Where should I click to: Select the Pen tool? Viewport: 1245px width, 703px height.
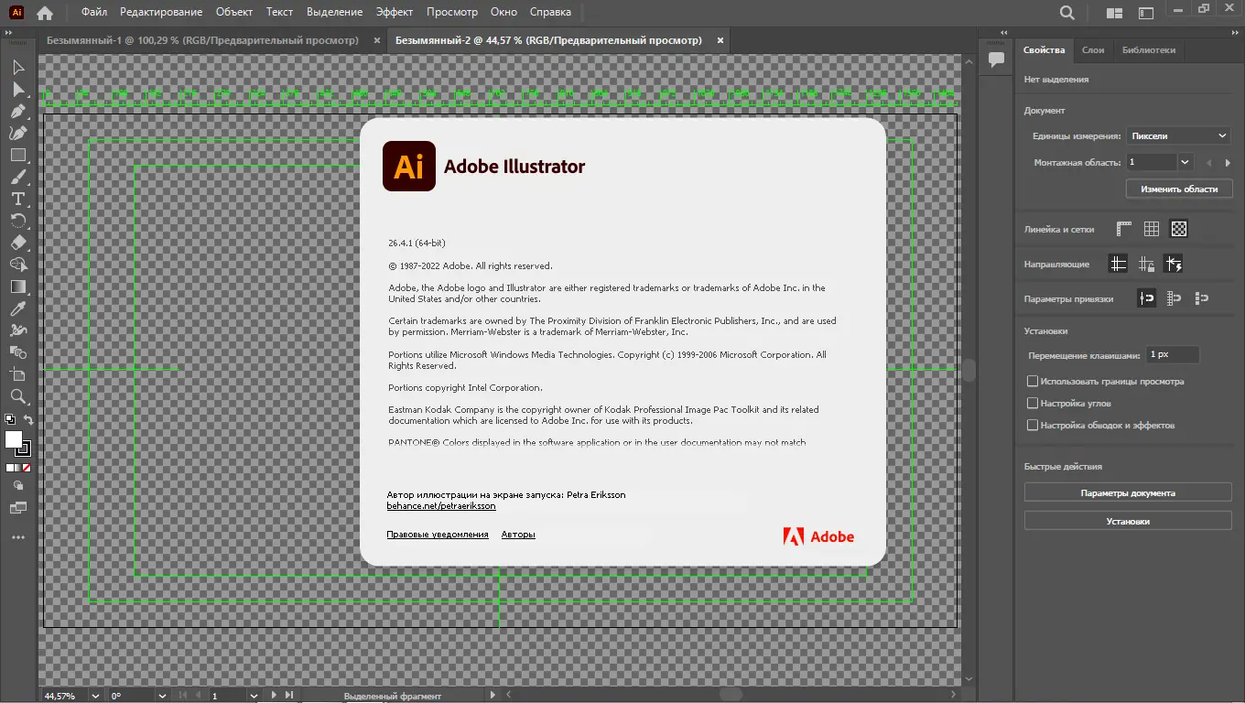pos(18,111)
